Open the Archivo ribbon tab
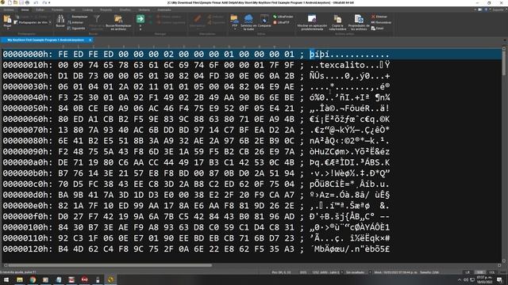The image size is (508, 285). [x=9, y=9]
